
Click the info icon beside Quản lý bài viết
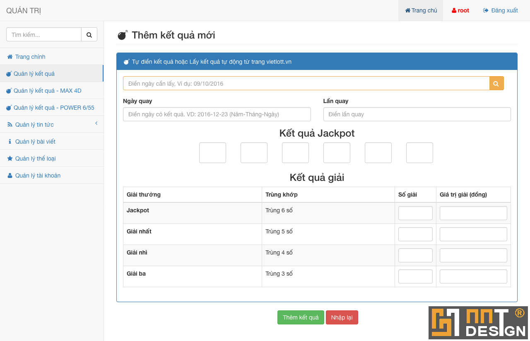(10, 142)
